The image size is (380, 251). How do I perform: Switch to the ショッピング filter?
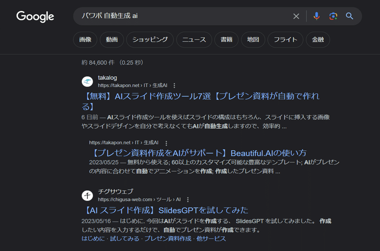pyautogui.click(x=150, y=40)
